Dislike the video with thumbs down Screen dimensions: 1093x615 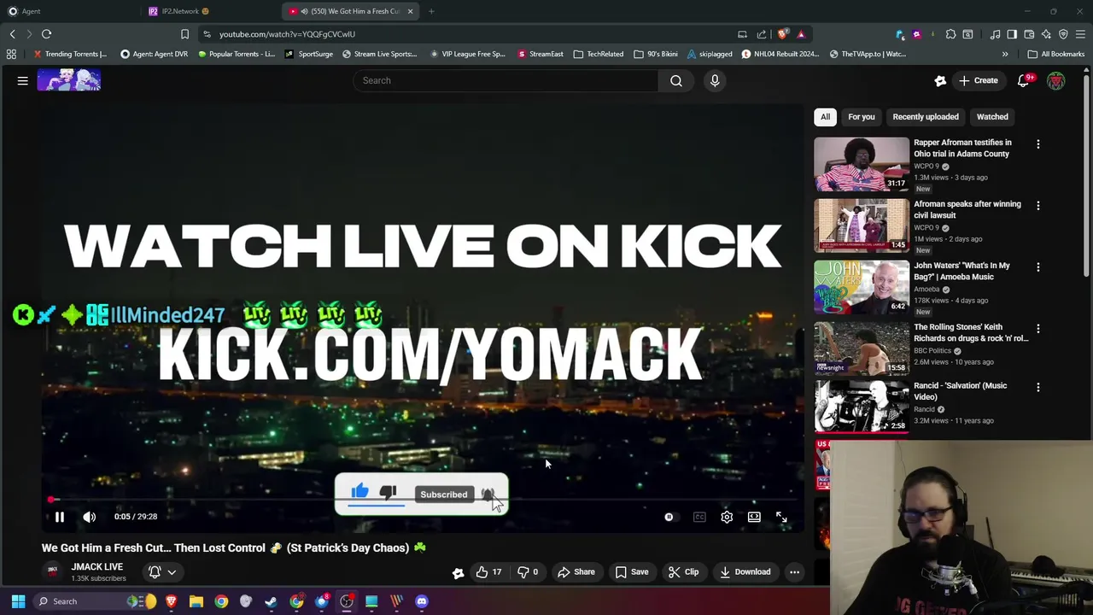tap(529, 572)
